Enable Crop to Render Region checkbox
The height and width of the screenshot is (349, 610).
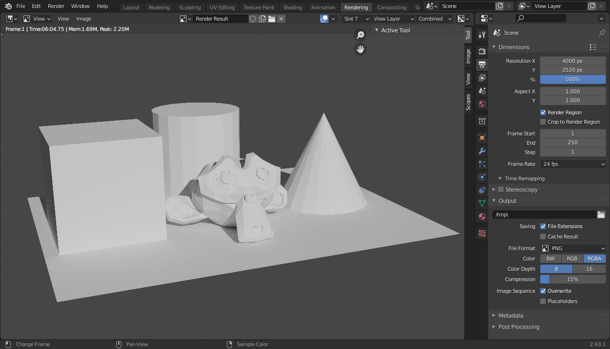click(x=543, y=122)
